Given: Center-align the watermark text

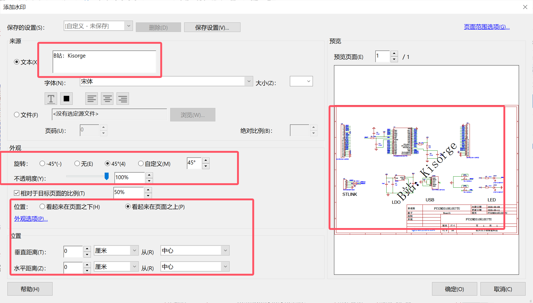Looking at the screenshot, I should click(x=107, y=99).
